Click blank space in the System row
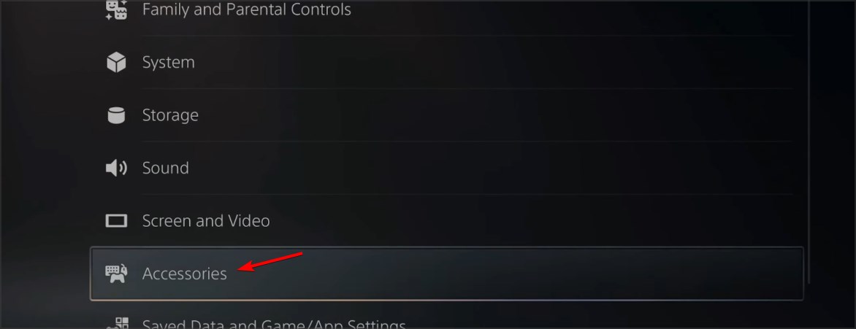The height and width of the screenshot is (329, 856). (492, 62)
